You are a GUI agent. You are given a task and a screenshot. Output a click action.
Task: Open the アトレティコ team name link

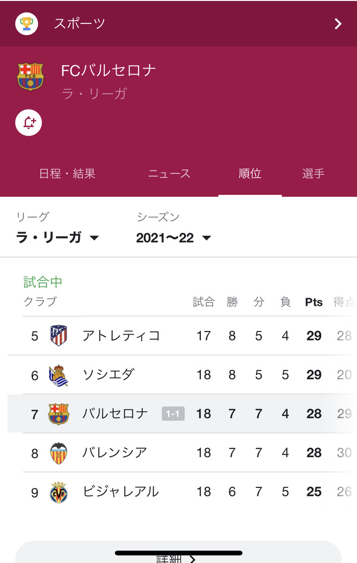pyautogui.click(x=121, y=336)
